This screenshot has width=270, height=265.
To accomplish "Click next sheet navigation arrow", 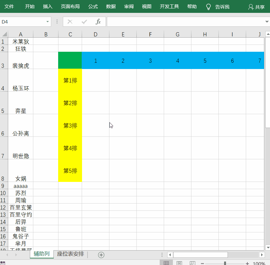I will coord(16,255).
